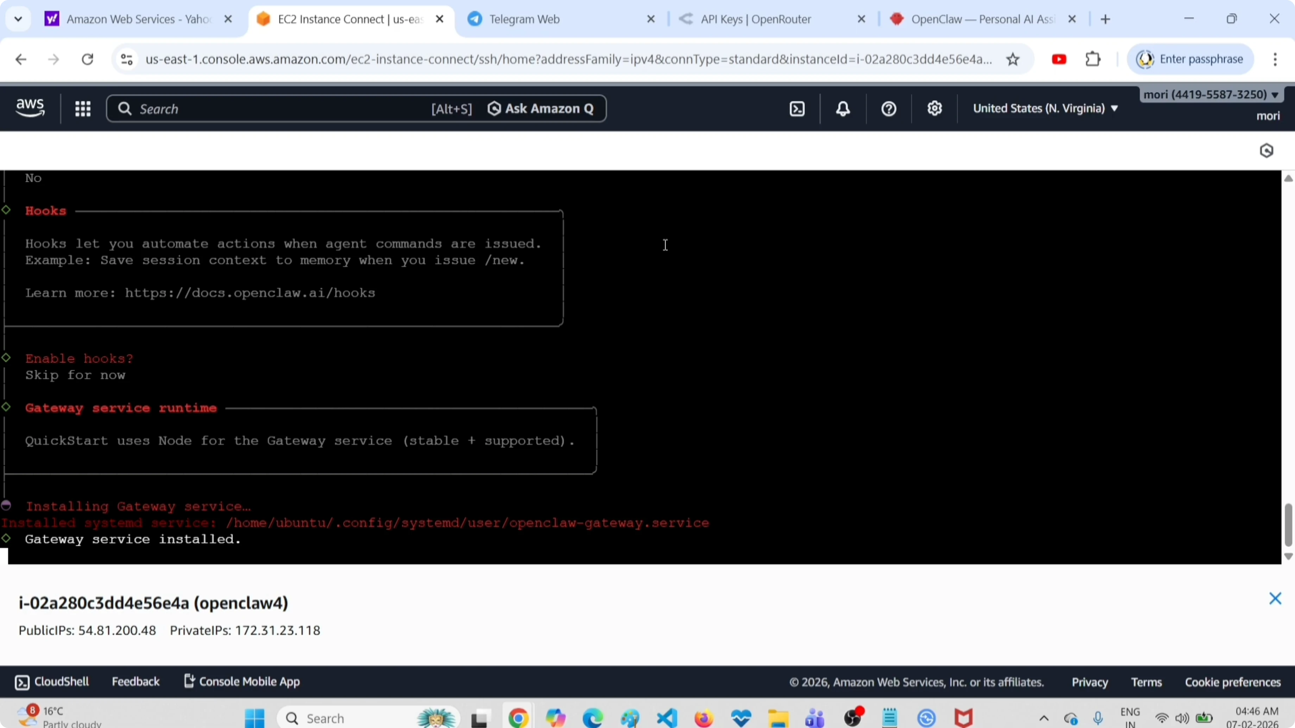Open CloudShell from top navigation icon
Image resolution: width=1295 pixels, height=728 pixels.
click(x=797, y=109)
